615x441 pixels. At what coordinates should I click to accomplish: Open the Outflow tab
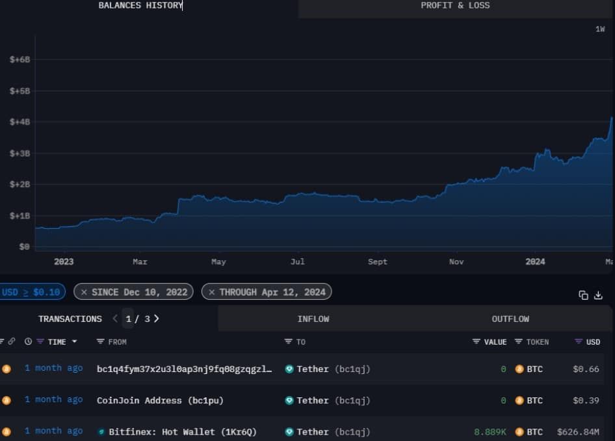[x=510, y=319]
